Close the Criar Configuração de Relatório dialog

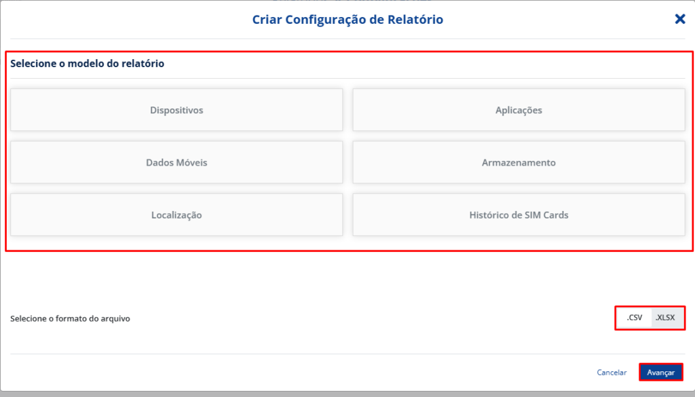[x=679, y=19]
